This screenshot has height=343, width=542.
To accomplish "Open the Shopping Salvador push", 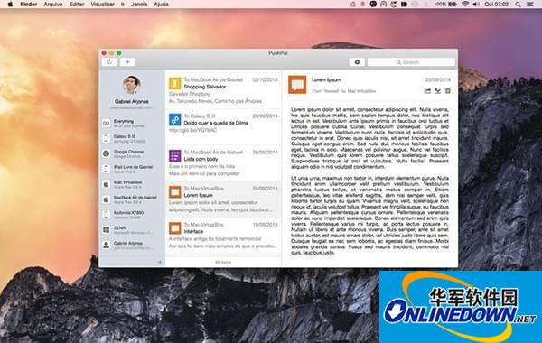I will (x=223, y=90).
